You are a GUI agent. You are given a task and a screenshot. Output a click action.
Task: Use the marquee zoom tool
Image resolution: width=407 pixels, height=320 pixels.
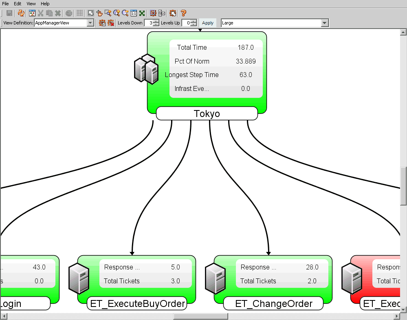pos(108,13)
